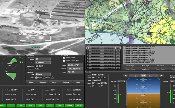Click the green NAV status indicator

tap(50, 106)
